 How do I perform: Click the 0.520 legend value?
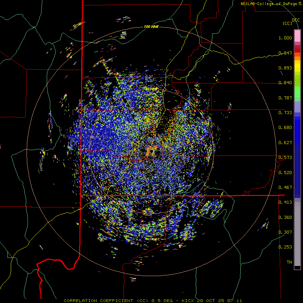tap(285, 173)
